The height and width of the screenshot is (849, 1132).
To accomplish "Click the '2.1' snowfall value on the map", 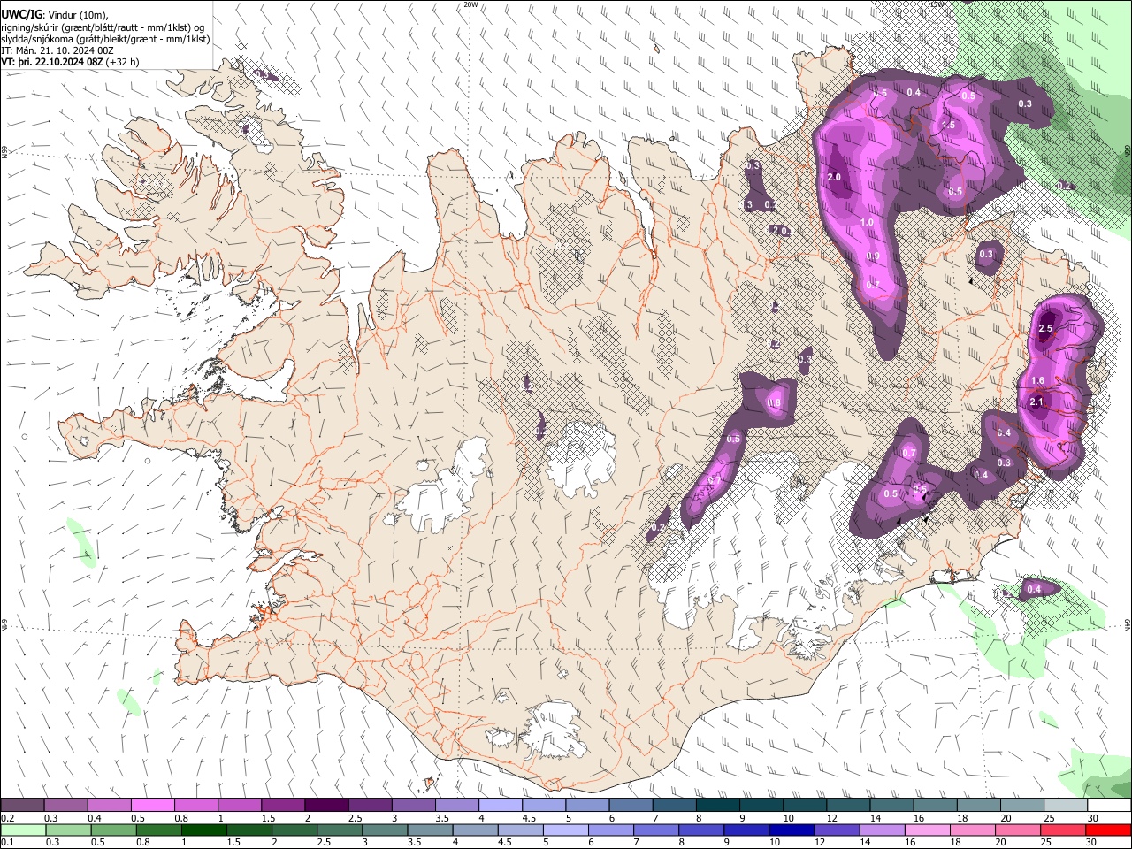I will point(1037,402).
